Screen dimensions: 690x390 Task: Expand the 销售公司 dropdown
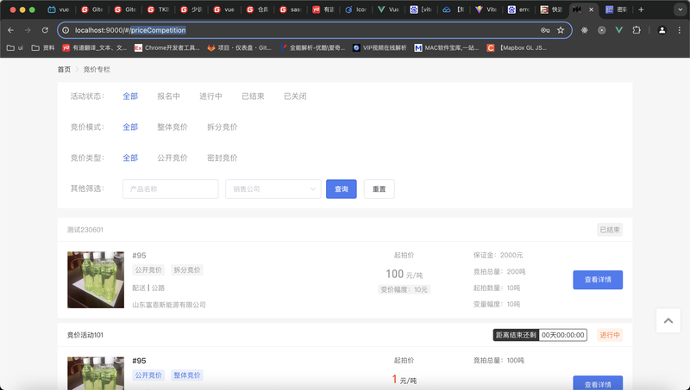tap(273, 189)
